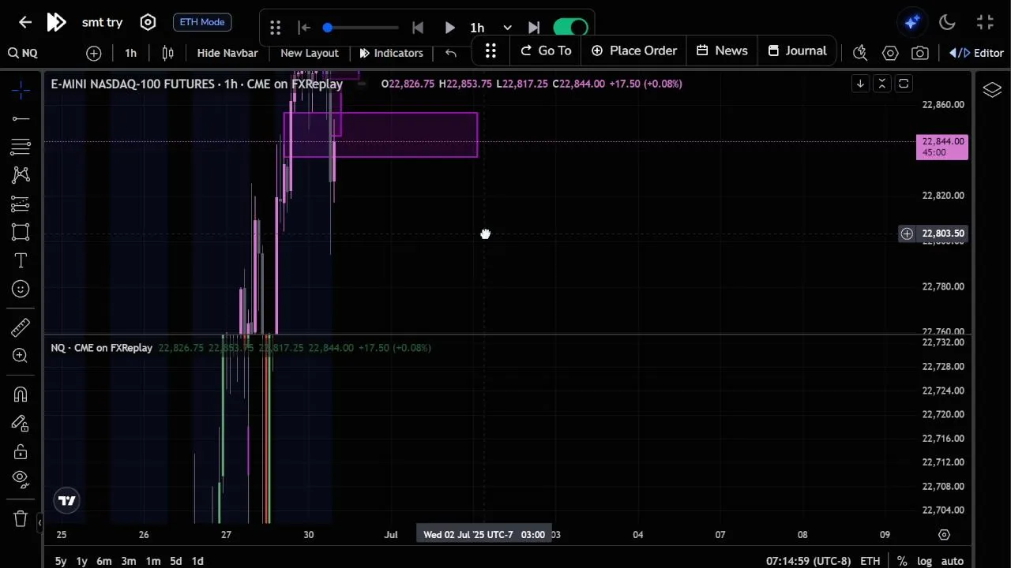Viewport: 1011px width, 568px height.
Task: Open the Journal panel
Action: tap(797, 50)
